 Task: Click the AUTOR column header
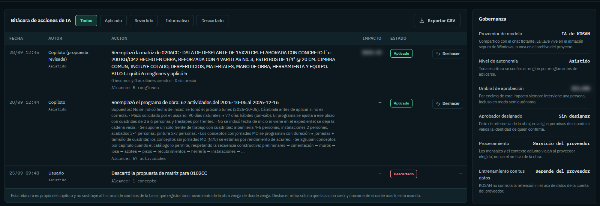[x=55, y=38]
